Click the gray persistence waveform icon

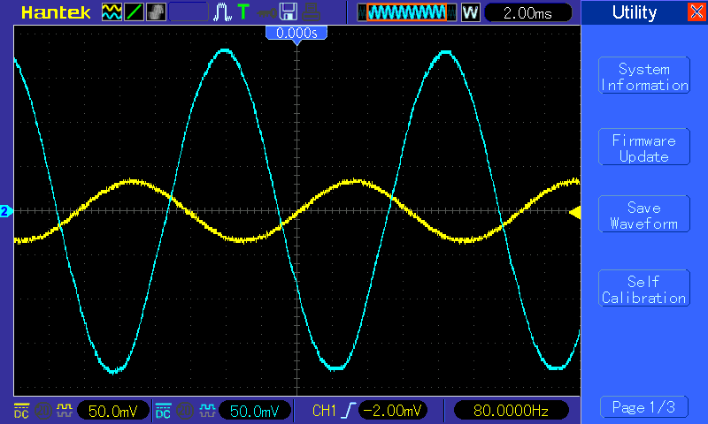(x=157, y=12)
